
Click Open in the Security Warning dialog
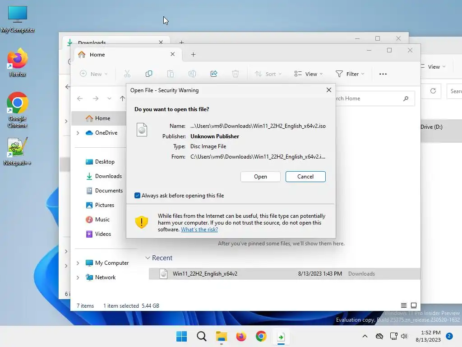pyautogui.click(x=260, y=177)
